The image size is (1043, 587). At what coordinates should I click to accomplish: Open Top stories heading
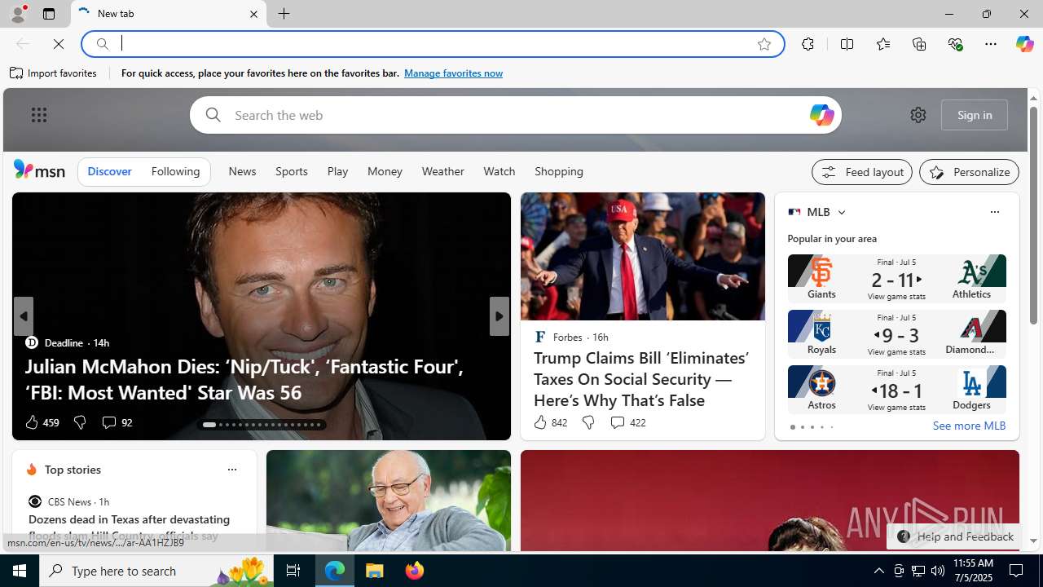click(x=73, y=470)
